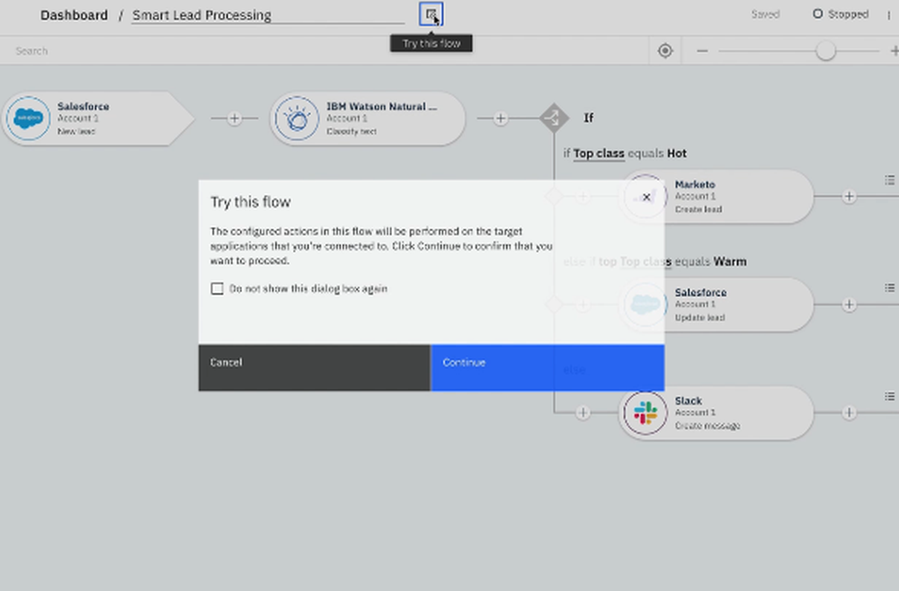Add a node between Watson and If

point(501,119)
